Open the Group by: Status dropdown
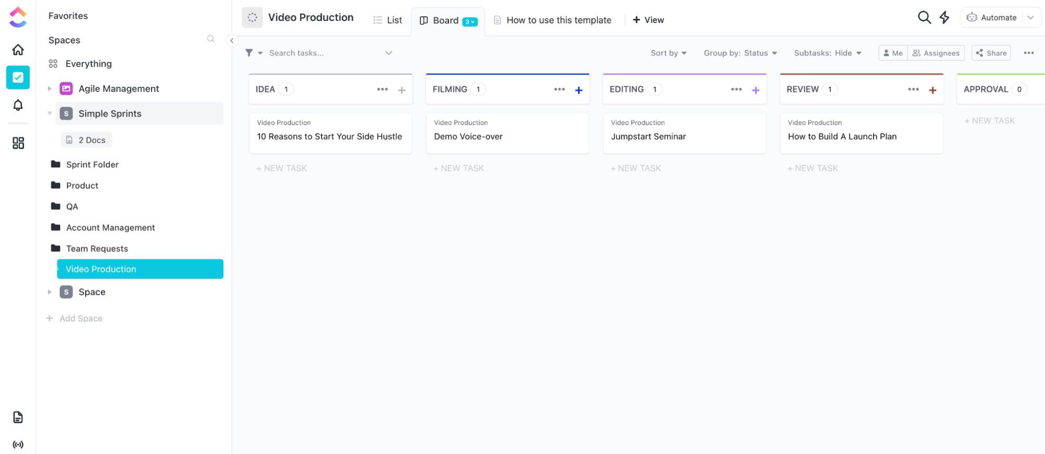 (x=740, y=53)
